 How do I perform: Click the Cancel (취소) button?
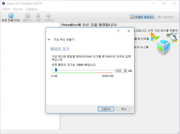click(x=124, y=109)
